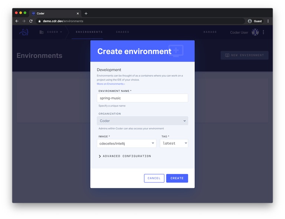Screen dimensions: 285x219
Task: Open Chrome's three-dot menu
Action: click(x=268, y=21)
